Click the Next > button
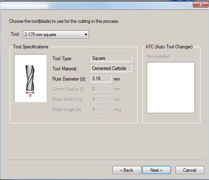 pyautogui.click(x=156, y=170)
